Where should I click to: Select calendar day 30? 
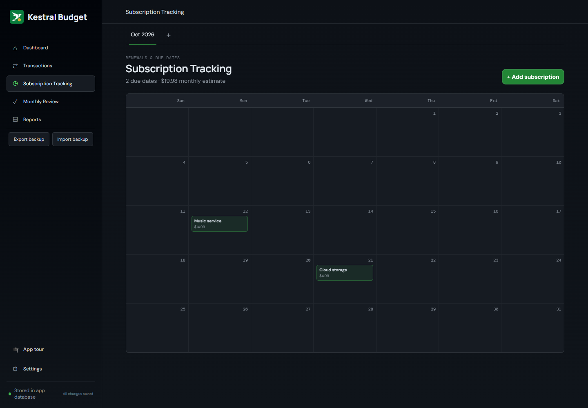pos(470,328)
